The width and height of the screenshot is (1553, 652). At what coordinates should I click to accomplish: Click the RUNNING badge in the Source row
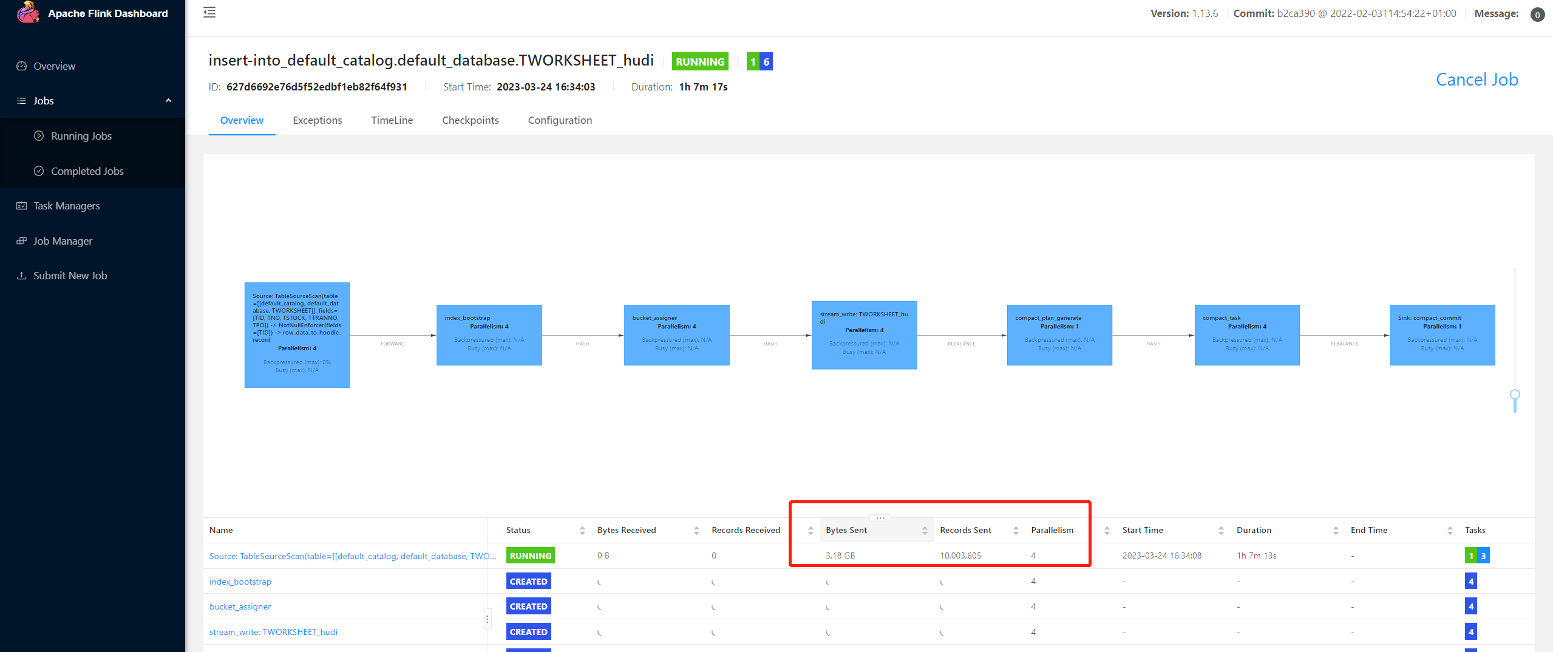pos(531,555)
